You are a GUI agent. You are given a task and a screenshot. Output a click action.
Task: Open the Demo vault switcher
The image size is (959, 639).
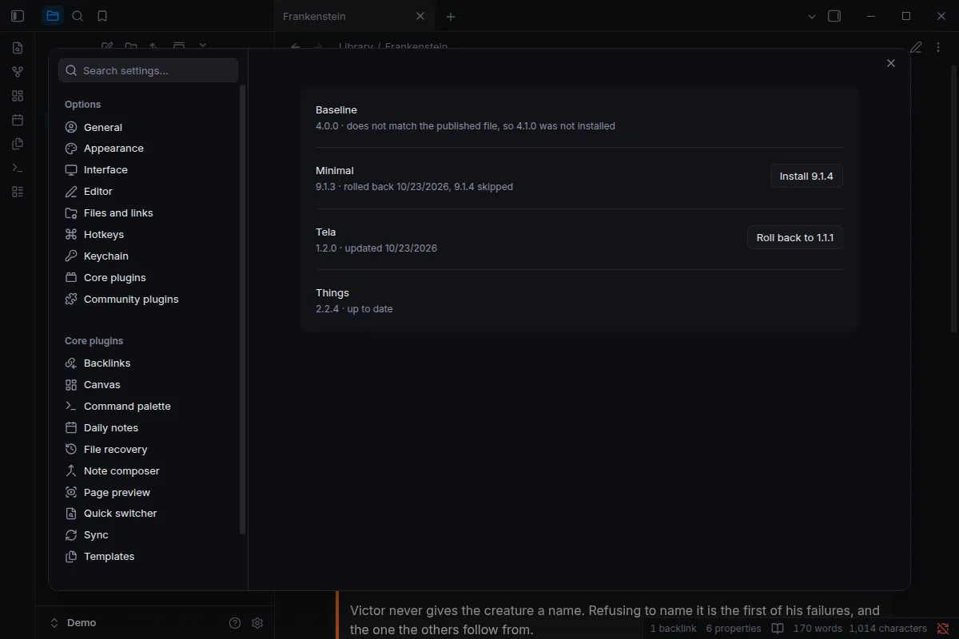tap(74, 623)
